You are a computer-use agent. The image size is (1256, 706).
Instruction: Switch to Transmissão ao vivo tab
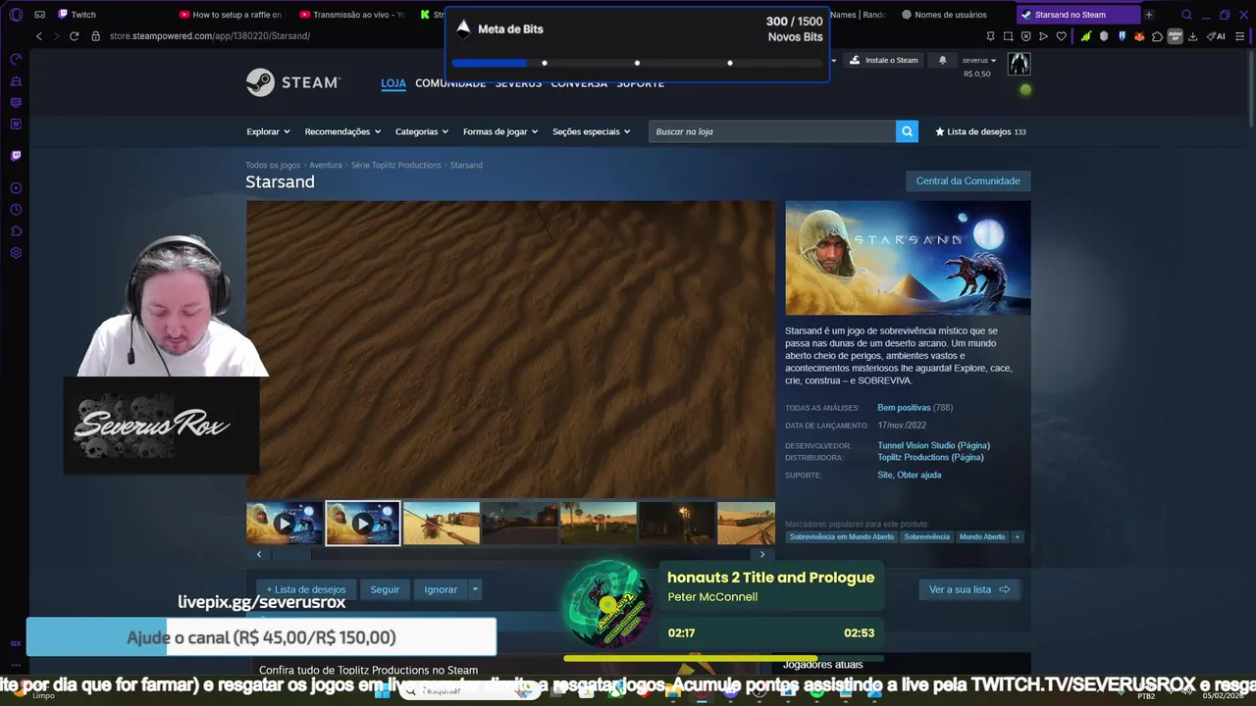click(351, 15)
